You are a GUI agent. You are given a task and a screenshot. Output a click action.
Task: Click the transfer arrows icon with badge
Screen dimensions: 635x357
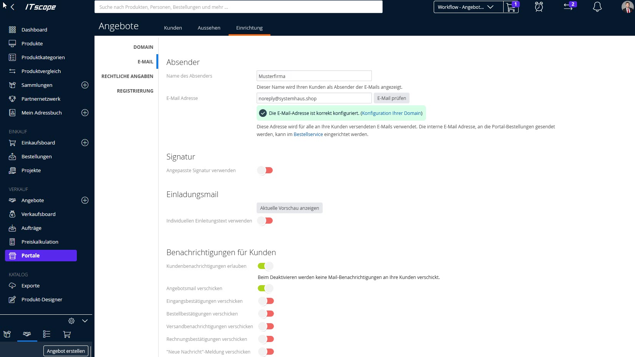(569, 7)
